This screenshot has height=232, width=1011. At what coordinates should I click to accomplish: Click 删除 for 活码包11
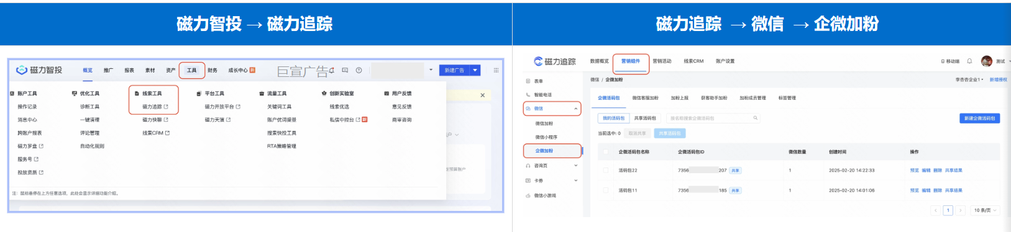(938, 190)
